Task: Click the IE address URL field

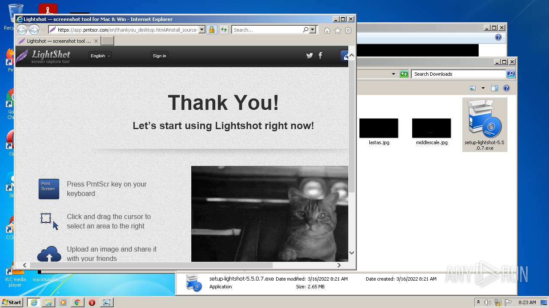Action: pos(127,30)
